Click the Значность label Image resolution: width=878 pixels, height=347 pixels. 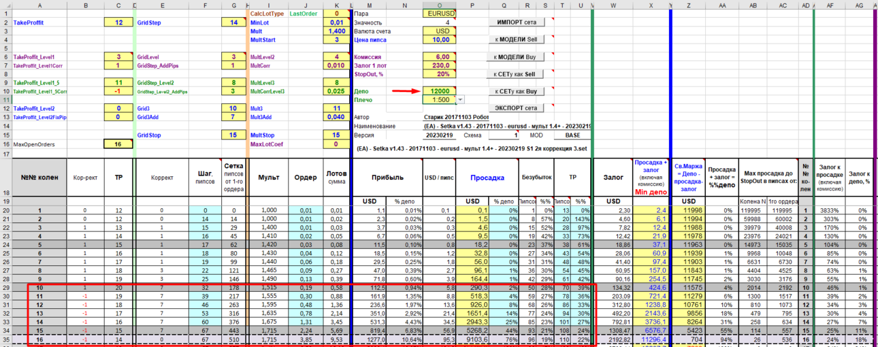click(368, 22)
